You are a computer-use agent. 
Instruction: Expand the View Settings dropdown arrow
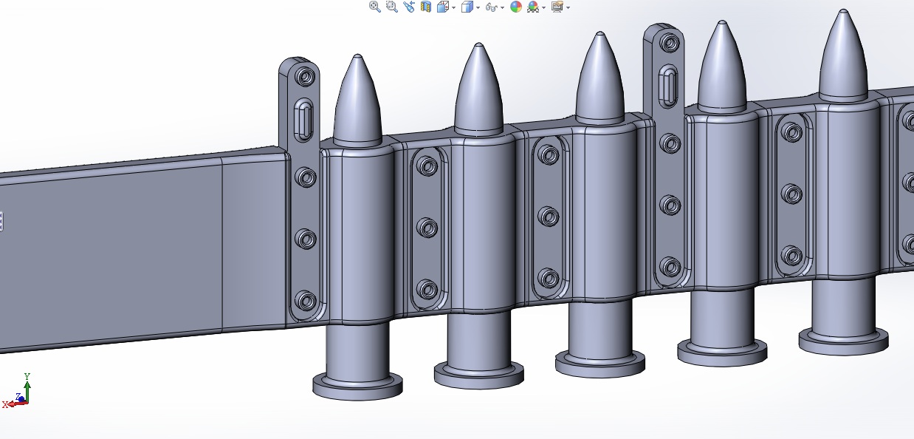pos(568,7)
